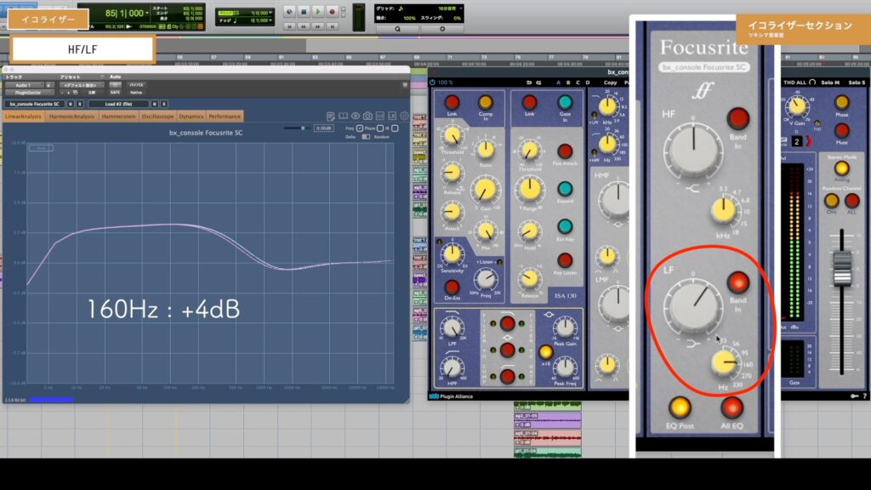Enable the Key Listen button
The width and height of the screenshot is (871, 490).
(565, 260)
